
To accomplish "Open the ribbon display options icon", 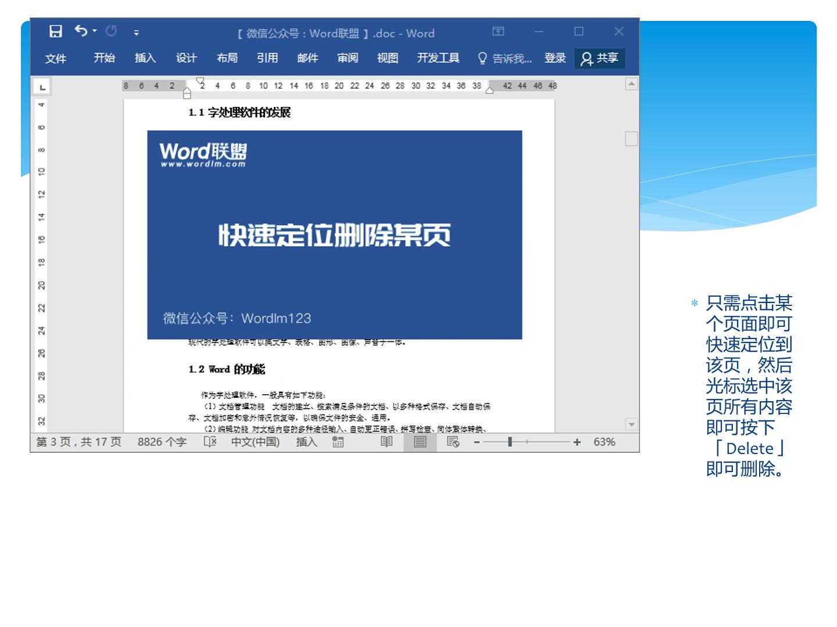I will tap(498, 31).
